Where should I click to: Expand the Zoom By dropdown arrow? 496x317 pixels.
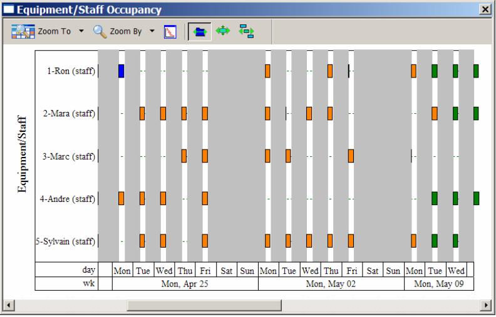(x=152, y=31)
